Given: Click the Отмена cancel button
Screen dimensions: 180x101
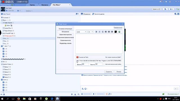Looking at the screenshot, I should pyautogui.click(x=119, y=72).
